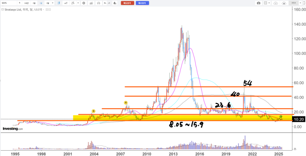Open the alert bell icon
Image resolution: width=306 pixels, height=156 pixels.
[x=115, y=3]
